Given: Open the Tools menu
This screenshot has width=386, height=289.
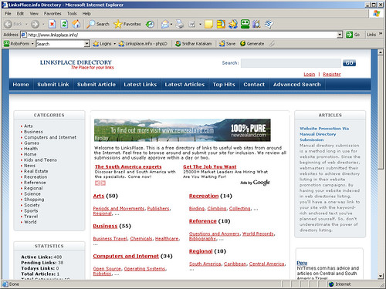Looking at the screenshot, I should [72, 14].
